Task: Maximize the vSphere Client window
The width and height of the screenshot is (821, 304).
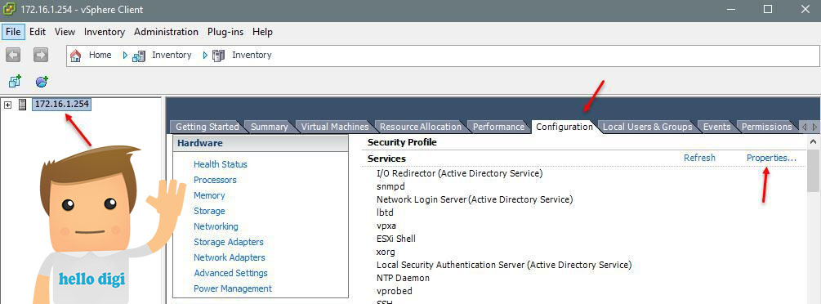Action: click(768, 9)
